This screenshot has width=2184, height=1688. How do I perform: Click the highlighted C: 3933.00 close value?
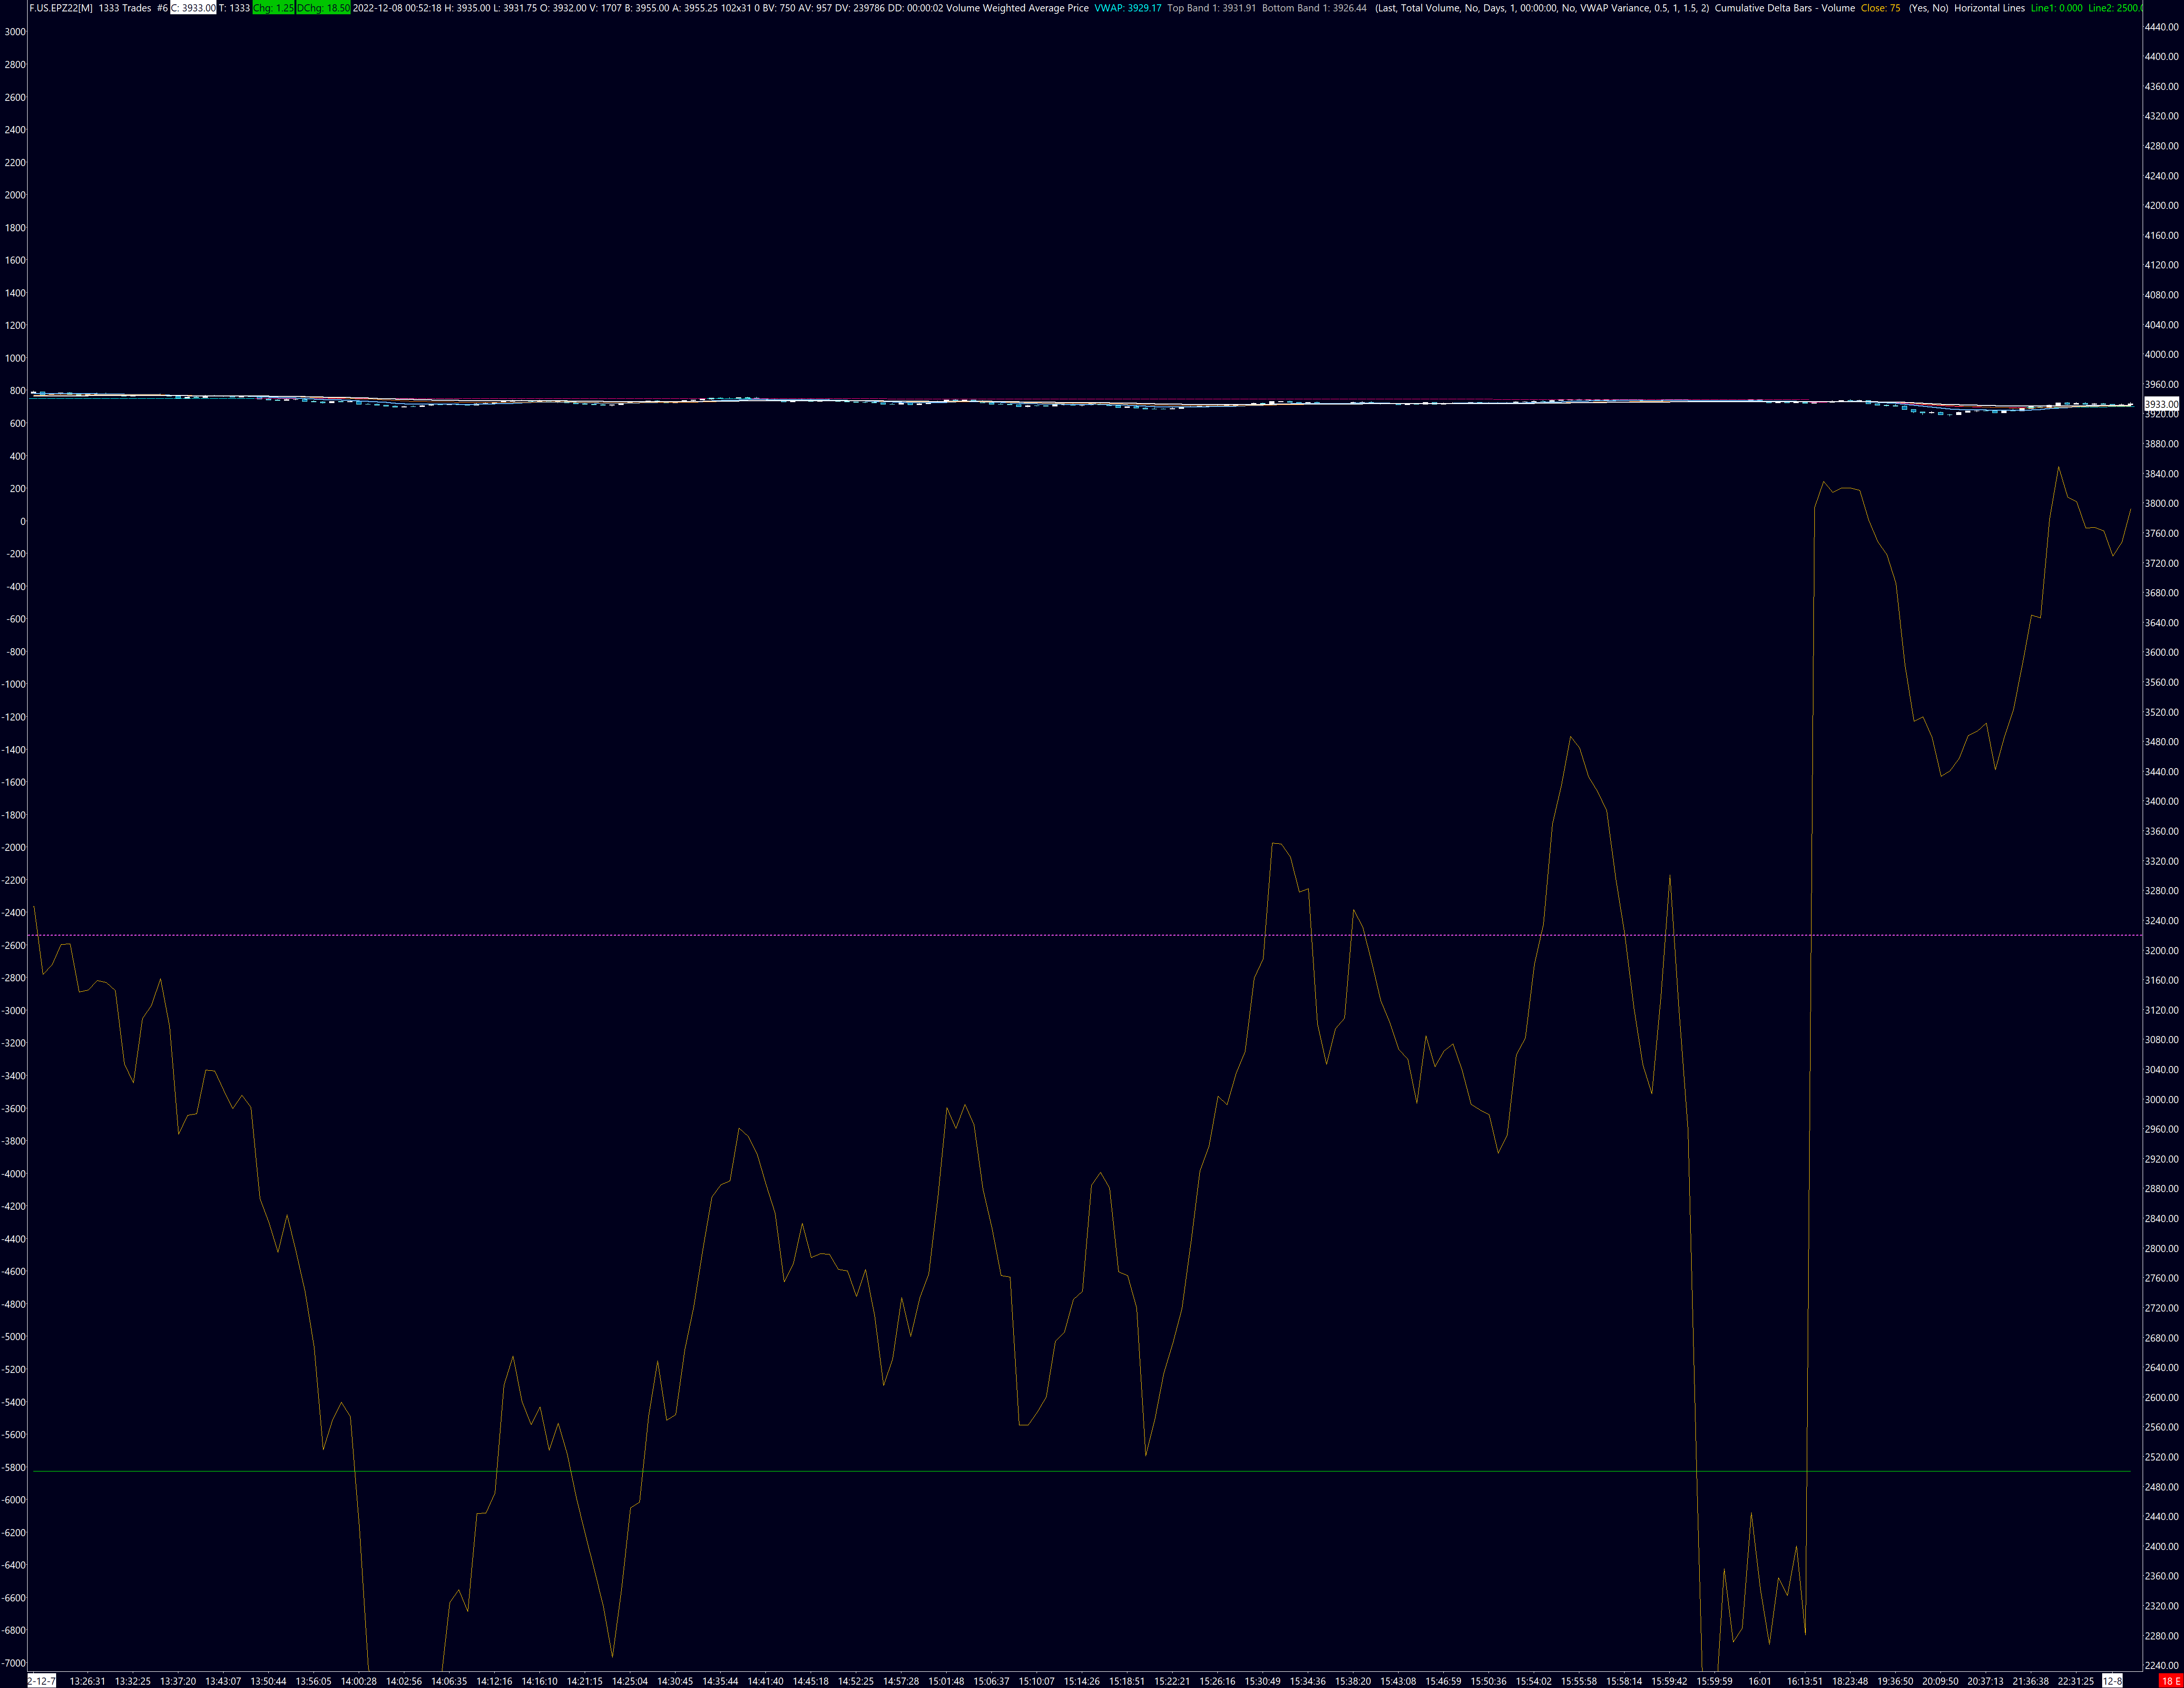(193, 8)
